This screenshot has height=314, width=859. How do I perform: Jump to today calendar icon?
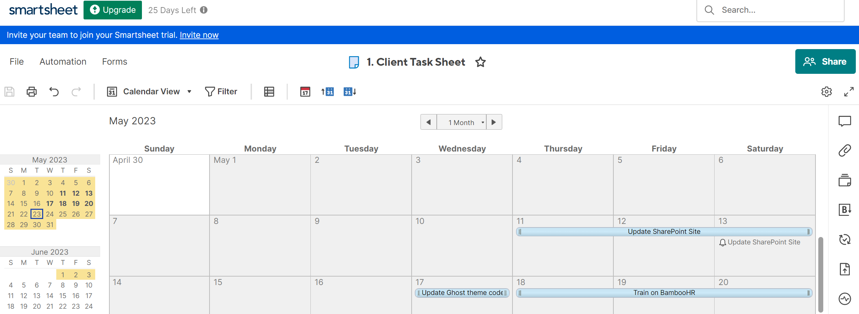pyautogui.click(x=305, y=92)
